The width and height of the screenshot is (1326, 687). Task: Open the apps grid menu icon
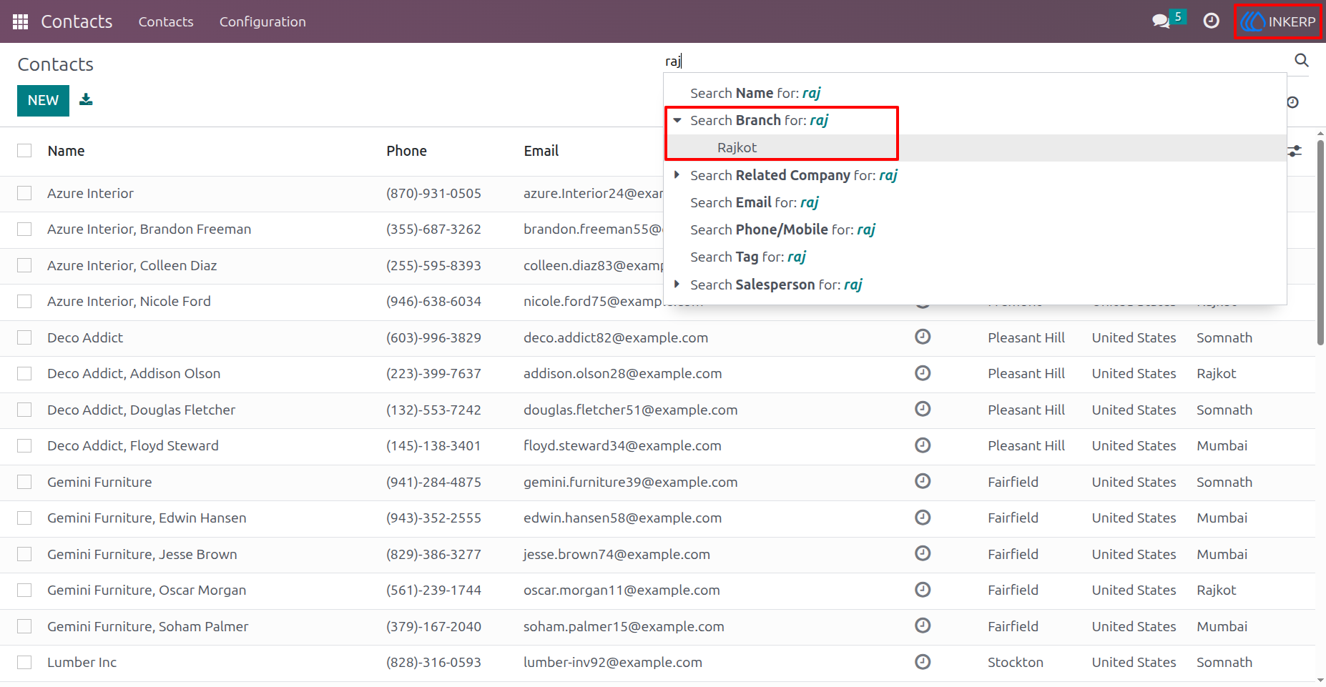(20, 21)
